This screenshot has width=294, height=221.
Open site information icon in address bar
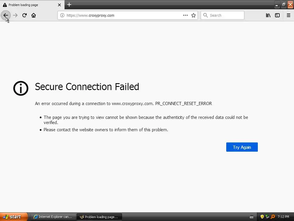pos(62,15)
